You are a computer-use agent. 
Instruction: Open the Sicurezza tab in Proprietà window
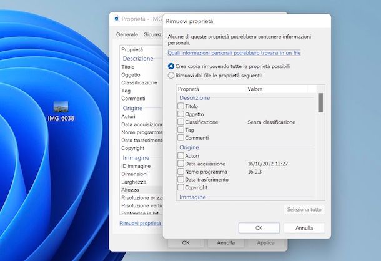pyautogui.click(x=153, y=34)
